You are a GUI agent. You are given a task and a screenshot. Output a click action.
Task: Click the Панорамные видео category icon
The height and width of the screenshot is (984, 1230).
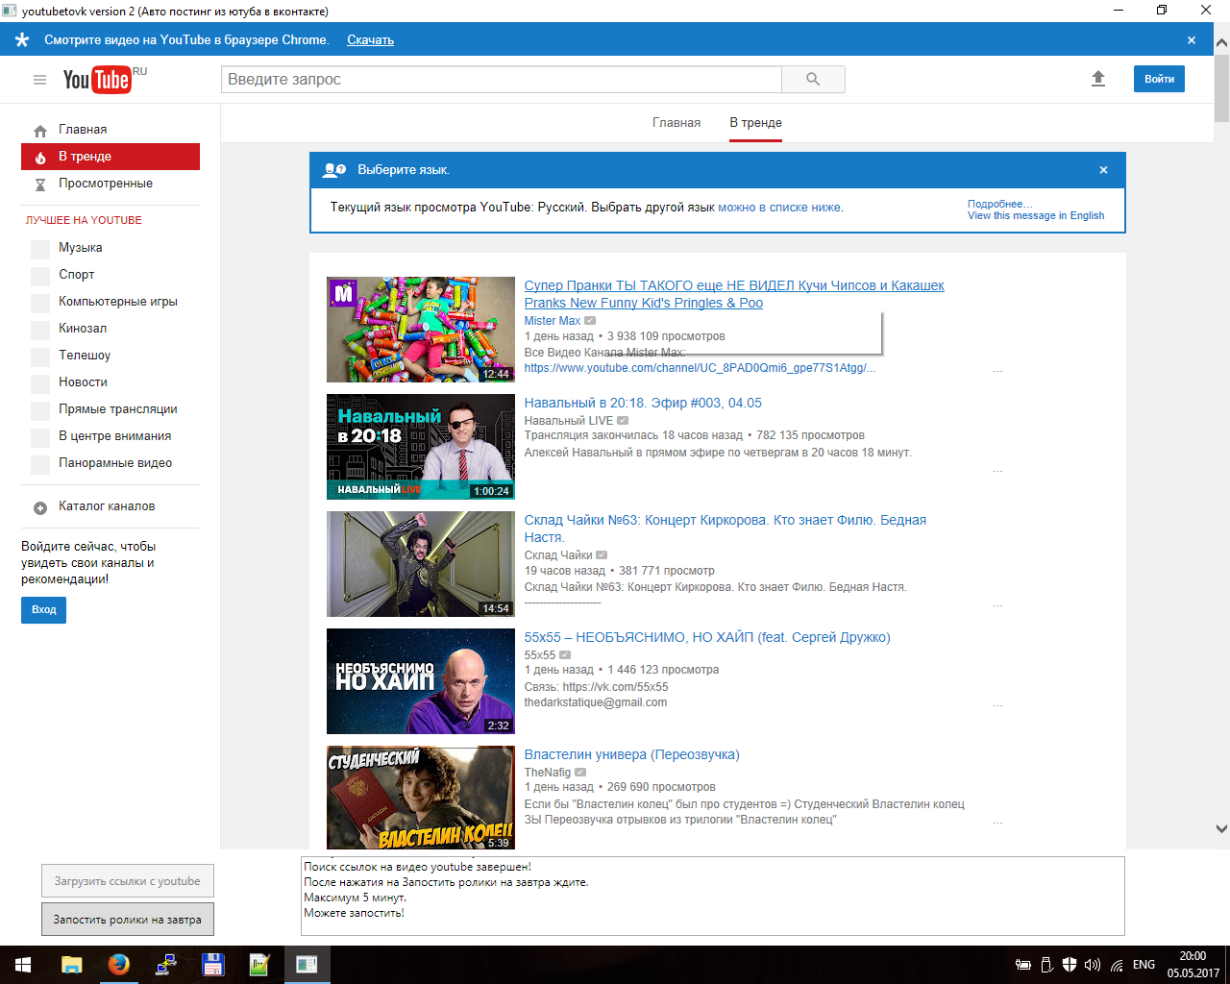click(40, 464)
